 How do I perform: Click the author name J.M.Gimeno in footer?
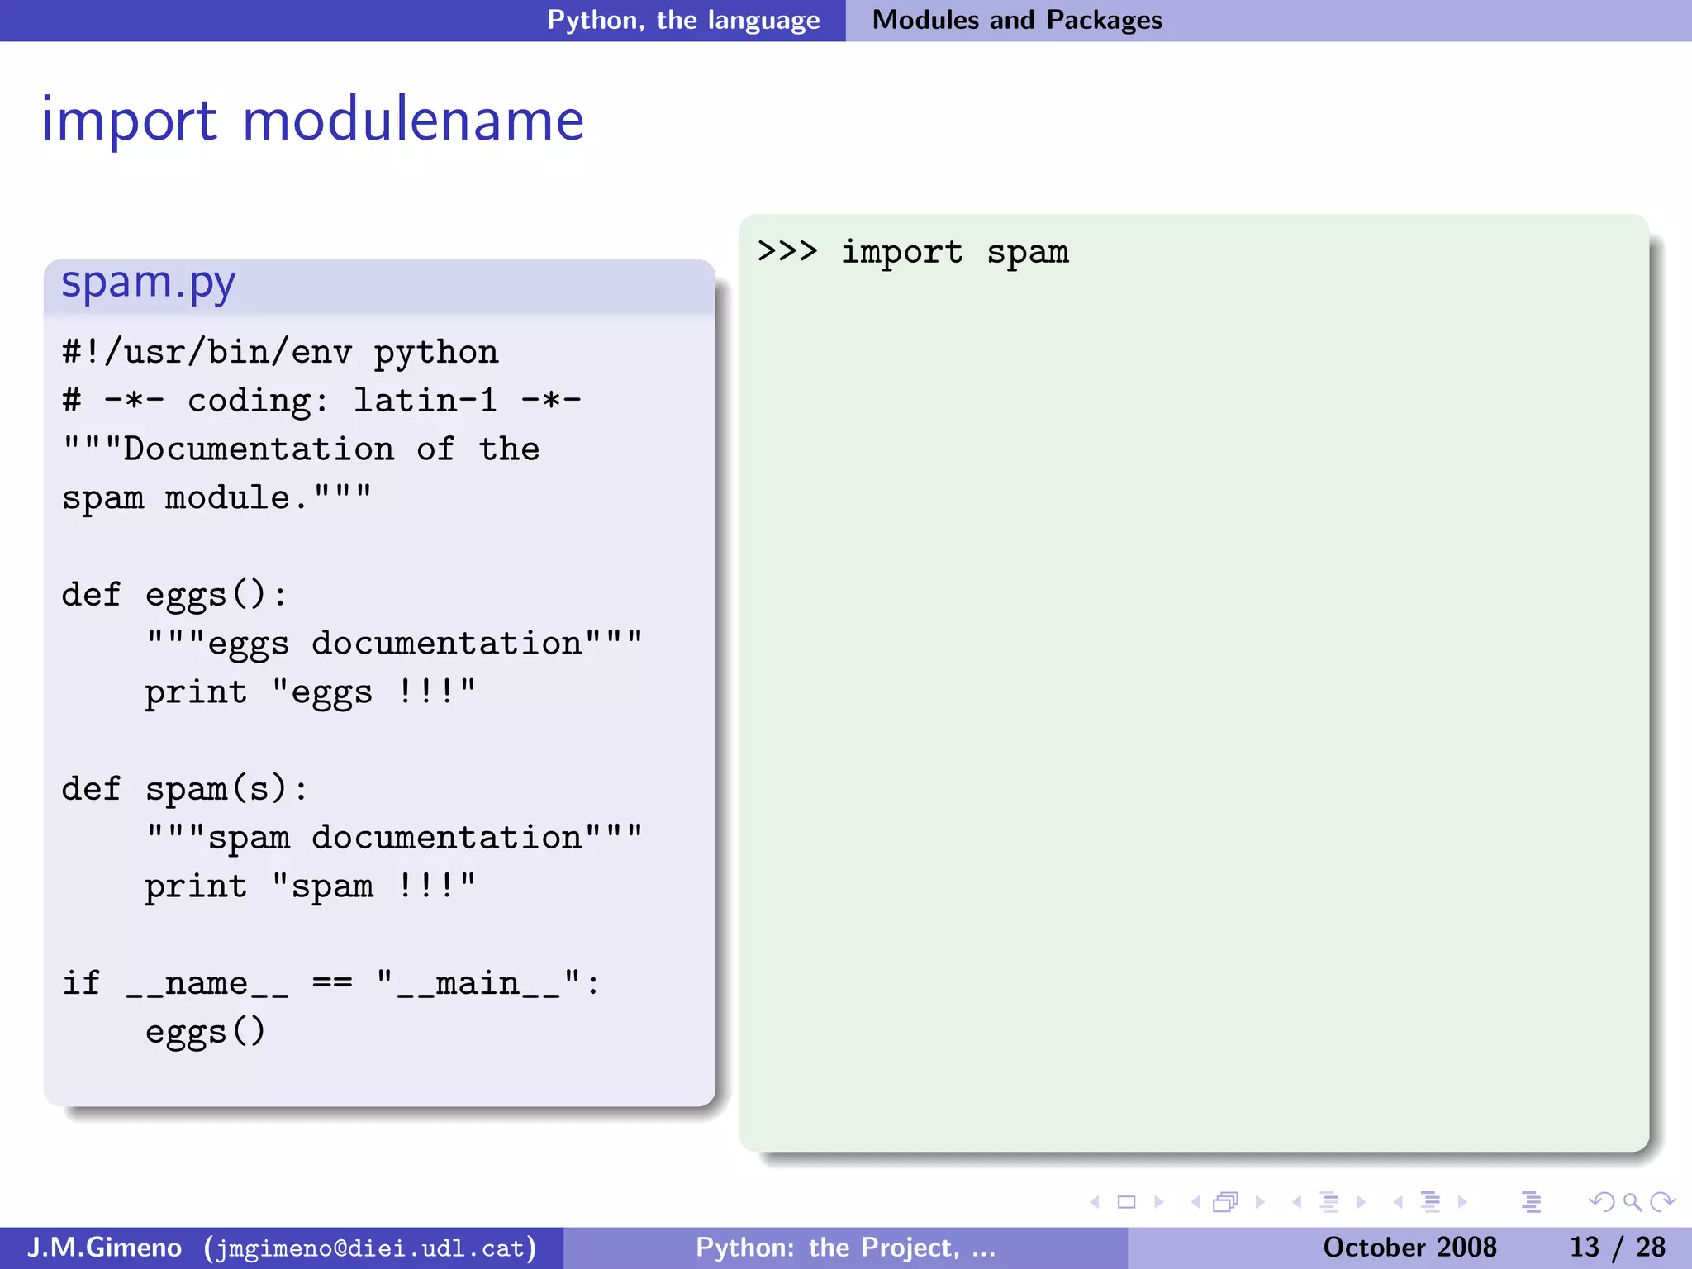click(x=104, y=1248)
